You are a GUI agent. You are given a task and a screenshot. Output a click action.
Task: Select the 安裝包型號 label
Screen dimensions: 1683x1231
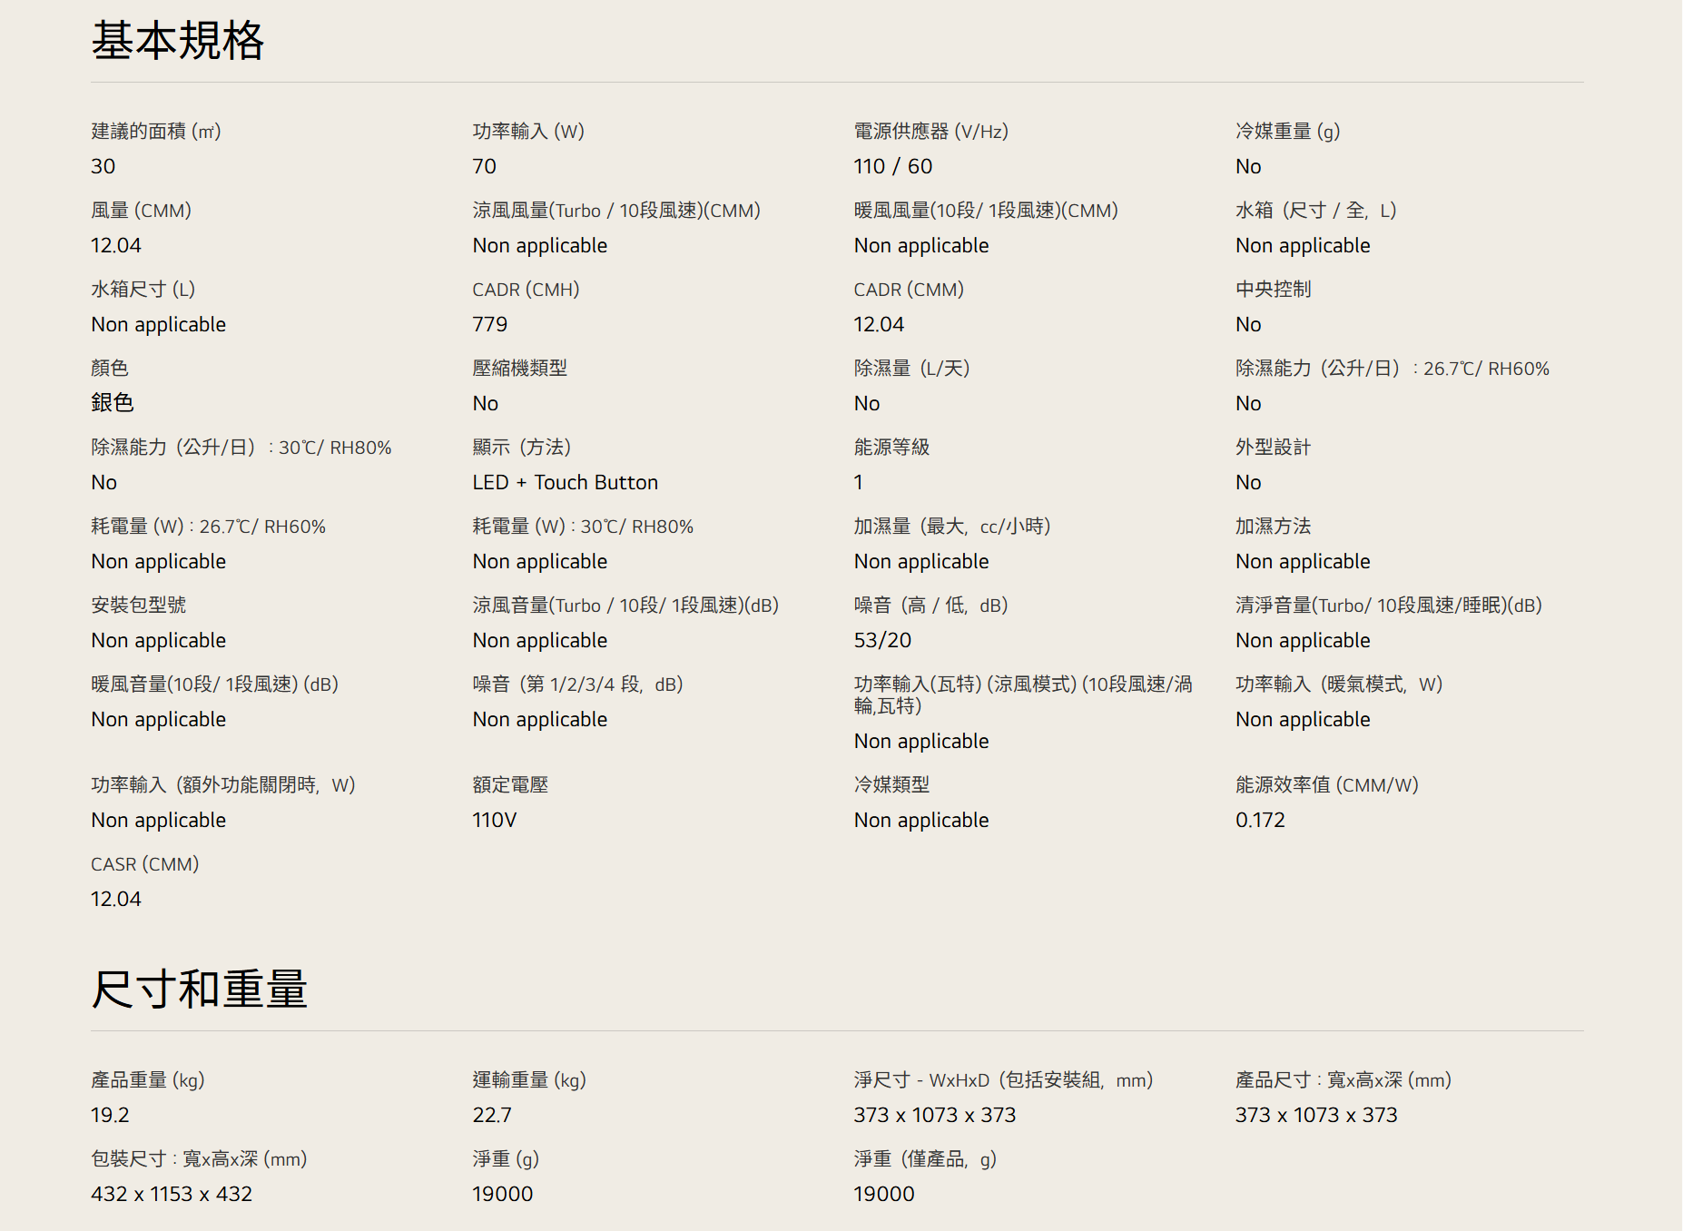pos(138,606)
